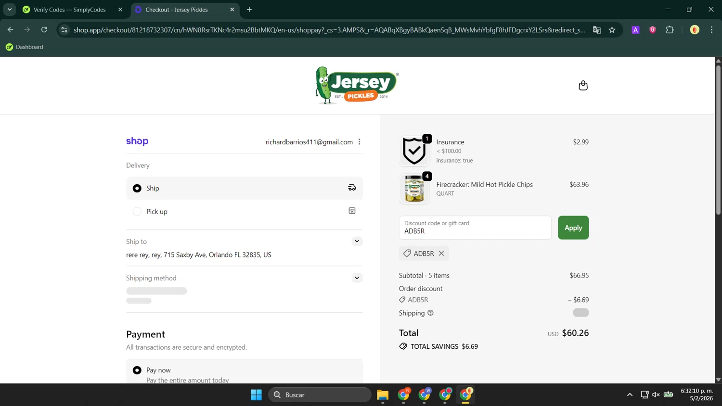Select the Pick up radio button
The height and width of the screenshot is (406, 722).
(137, 211)
